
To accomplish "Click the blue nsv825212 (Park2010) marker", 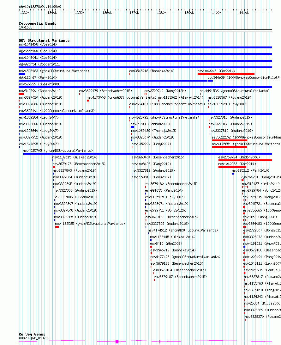I will click(233, 174).
